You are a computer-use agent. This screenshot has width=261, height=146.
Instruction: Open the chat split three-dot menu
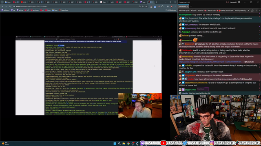click(257, 11)
